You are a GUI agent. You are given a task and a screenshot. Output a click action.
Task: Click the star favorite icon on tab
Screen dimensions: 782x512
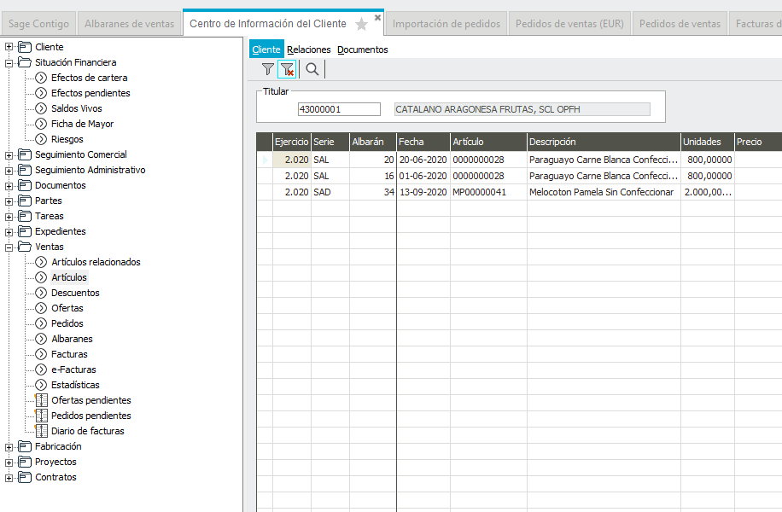[361, 25]
